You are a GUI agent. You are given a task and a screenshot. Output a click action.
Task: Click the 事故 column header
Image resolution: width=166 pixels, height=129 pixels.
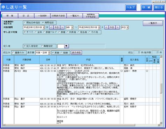click(x=154, y=61)
